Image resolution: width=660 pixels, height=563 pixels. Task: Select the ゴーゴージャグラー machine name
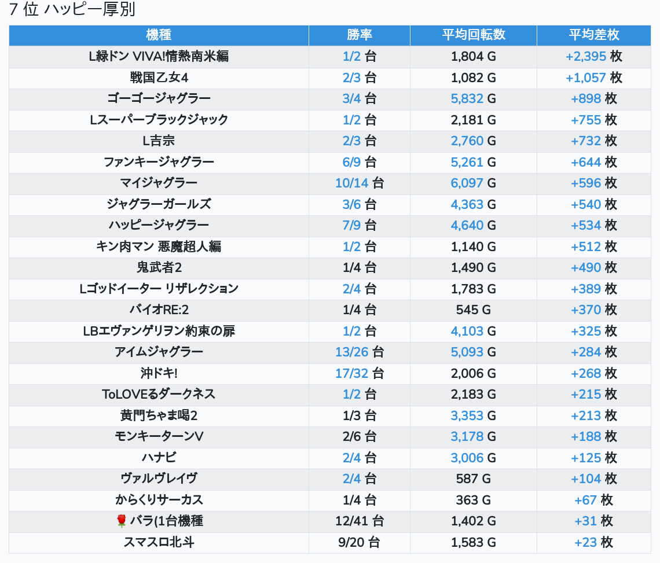(159, 99)
